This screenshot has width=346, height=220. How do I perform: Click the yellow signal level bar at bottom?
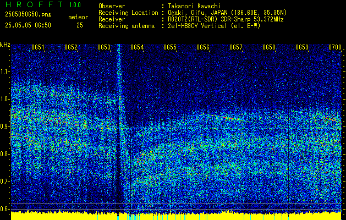point(176,216)
